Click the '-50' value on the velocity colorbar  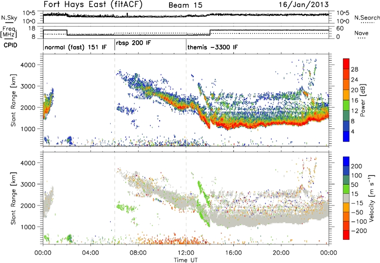(357, 212)
